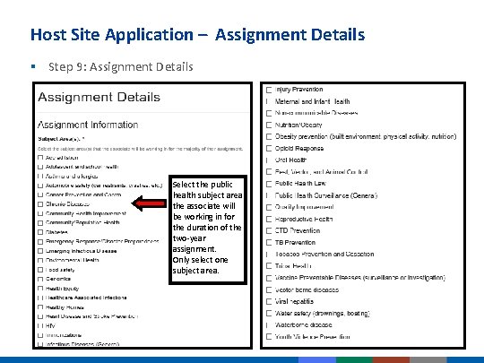Viewport: 484px width, 363px height.
Task: Enable Healthcare Associated Infections checkbox
Action: [x=40, y=298]
